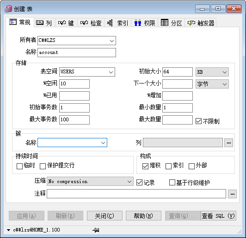Viewport: 246px width, 238px height.
Task: Click the 帮助(H) button
Action: point(143,216)
